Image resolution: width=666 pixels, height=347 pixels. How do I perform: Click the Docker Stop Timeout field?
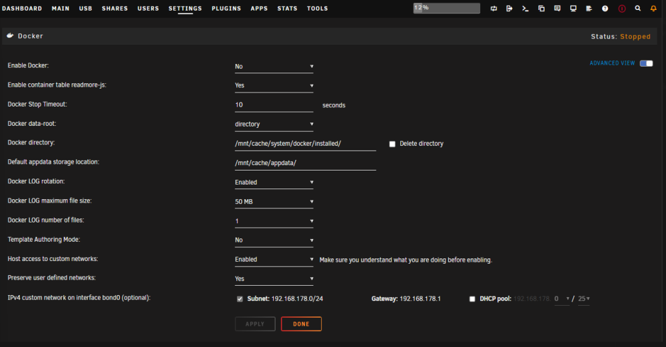click(274, 105)
